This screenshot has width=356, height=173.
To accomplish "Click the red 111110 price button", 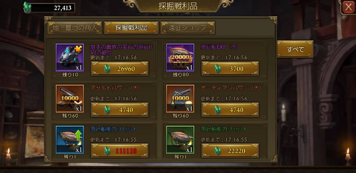I will coord(120,151).
